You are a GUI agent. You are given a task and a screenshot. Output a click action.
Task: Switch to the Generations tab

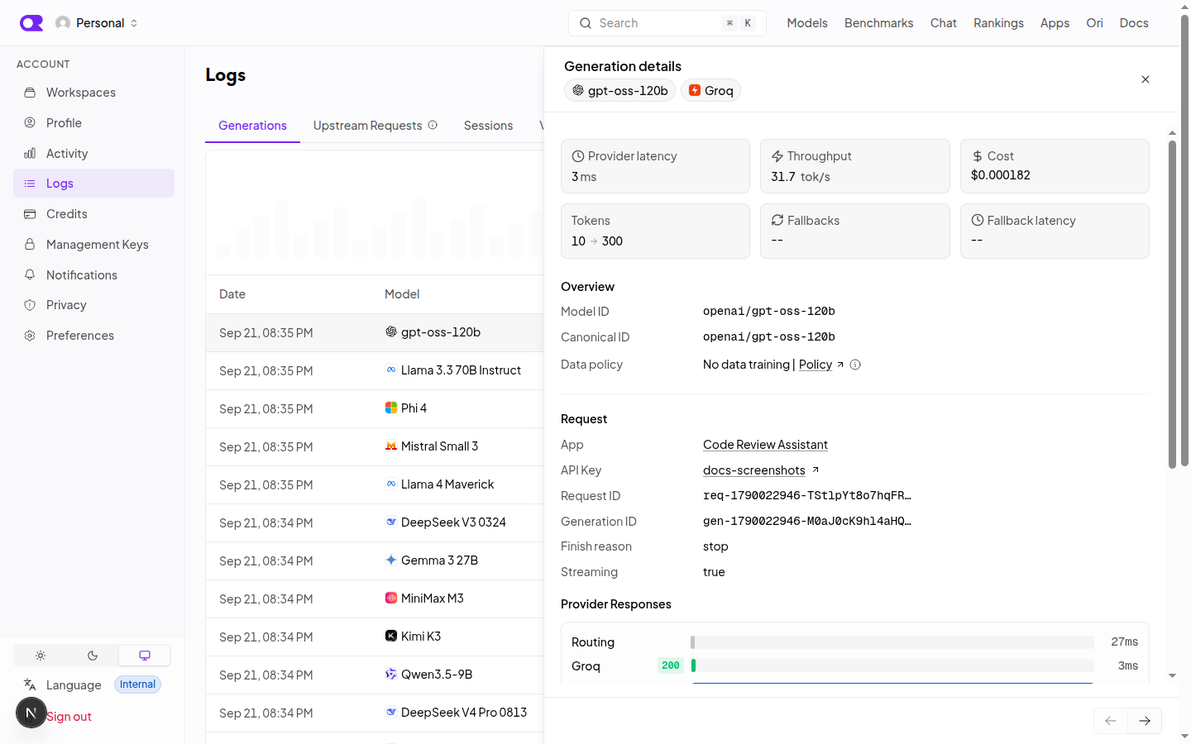coord(252,126)
